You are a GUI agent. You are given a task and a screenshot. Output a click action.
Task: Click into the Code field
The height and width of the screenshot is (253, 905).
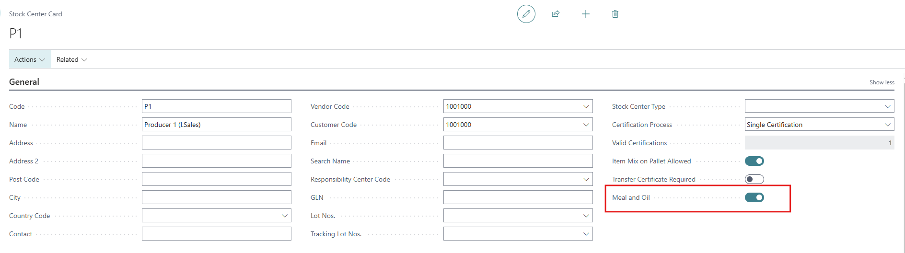pyautogui.click(x=217, y=106)
